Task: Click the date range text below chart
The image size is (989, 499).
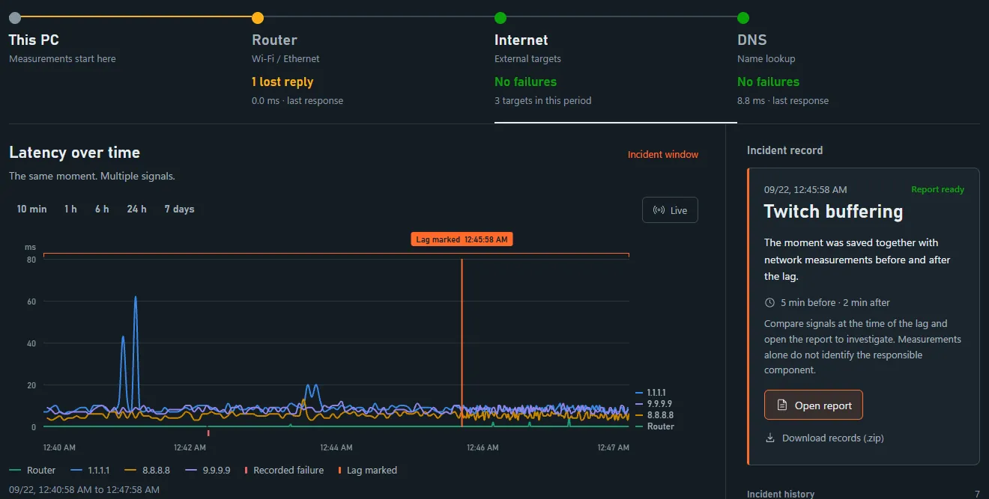Action: point(84,490)
